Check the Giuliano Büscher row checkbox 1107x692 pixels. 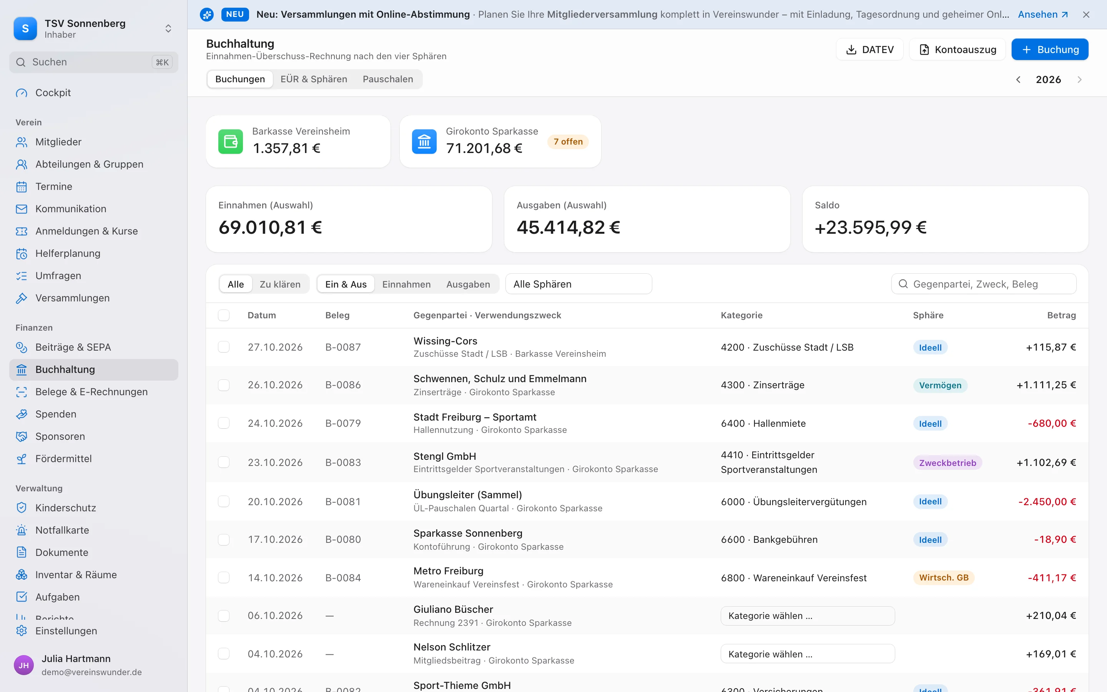224,616
